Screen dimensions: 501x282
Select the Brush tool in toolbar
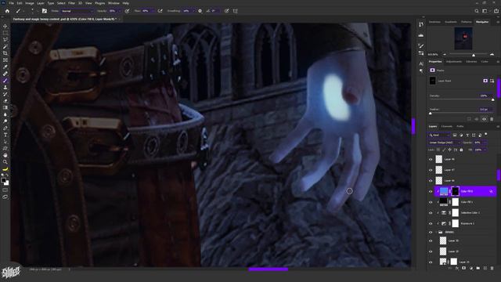[5, 81]
